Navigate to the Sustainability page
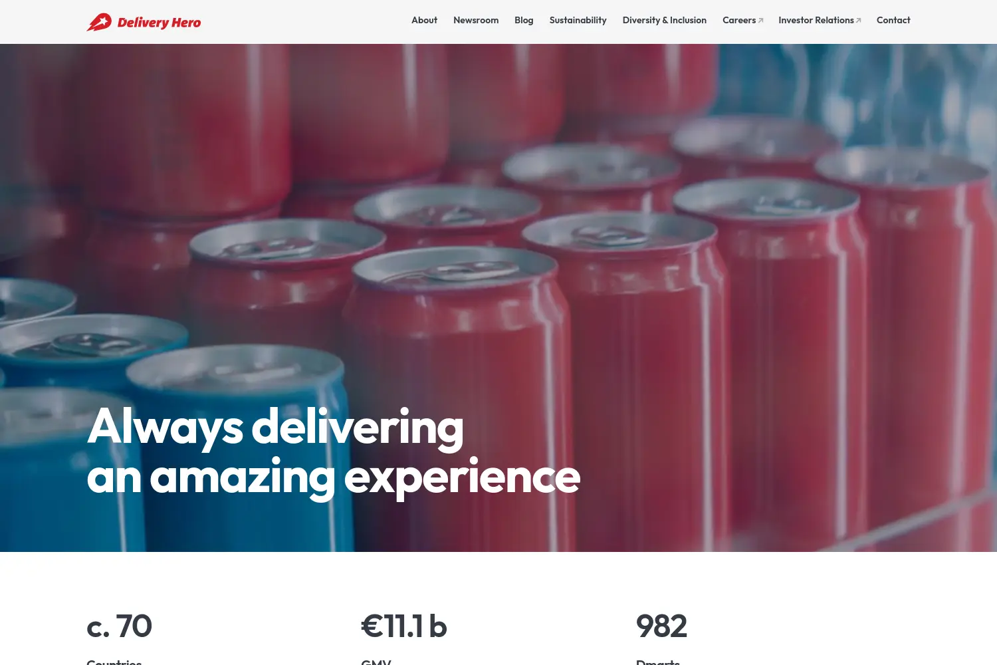 [578, 21]
